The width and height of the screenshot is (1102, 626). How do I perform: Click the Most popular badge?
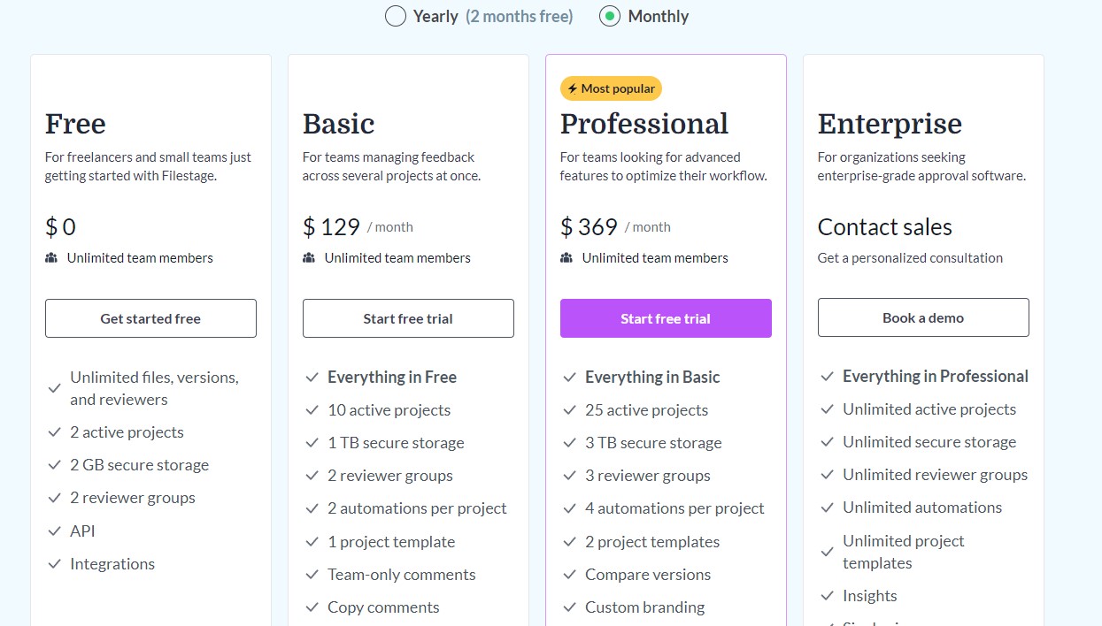(x=611, y=88)
